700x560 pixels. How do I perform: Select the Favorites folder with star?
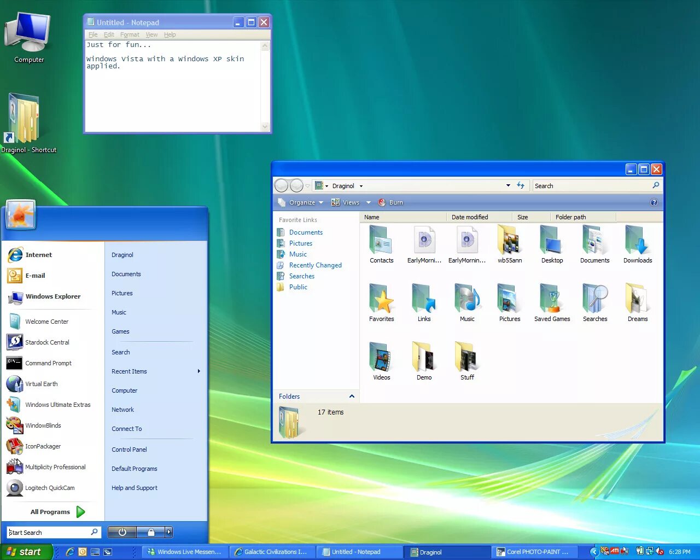click(382, 303)
